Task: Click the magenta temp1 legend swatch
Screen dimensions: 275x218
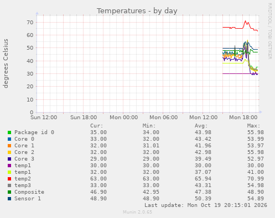Action: tap(9, 166)
